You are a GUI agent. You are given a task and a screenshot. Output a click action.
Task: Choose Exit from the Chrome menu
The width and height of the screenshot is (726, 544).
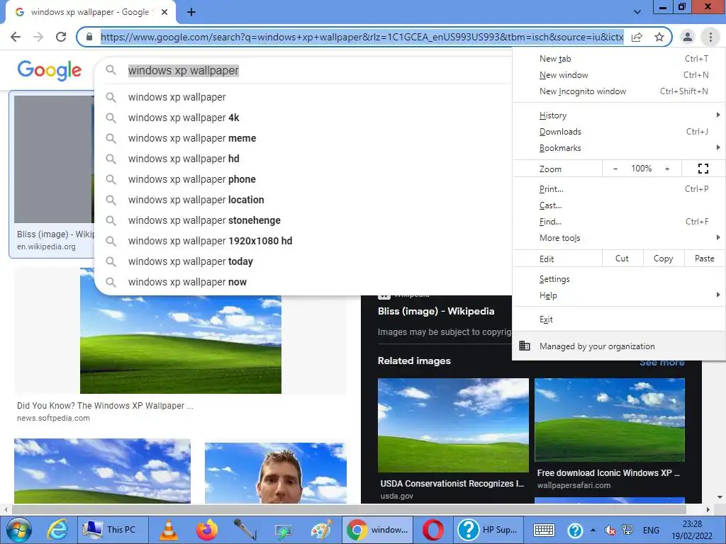coord(618,319)
